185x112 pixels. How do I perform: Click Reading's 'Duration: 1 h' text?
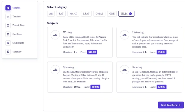(139, 87)
